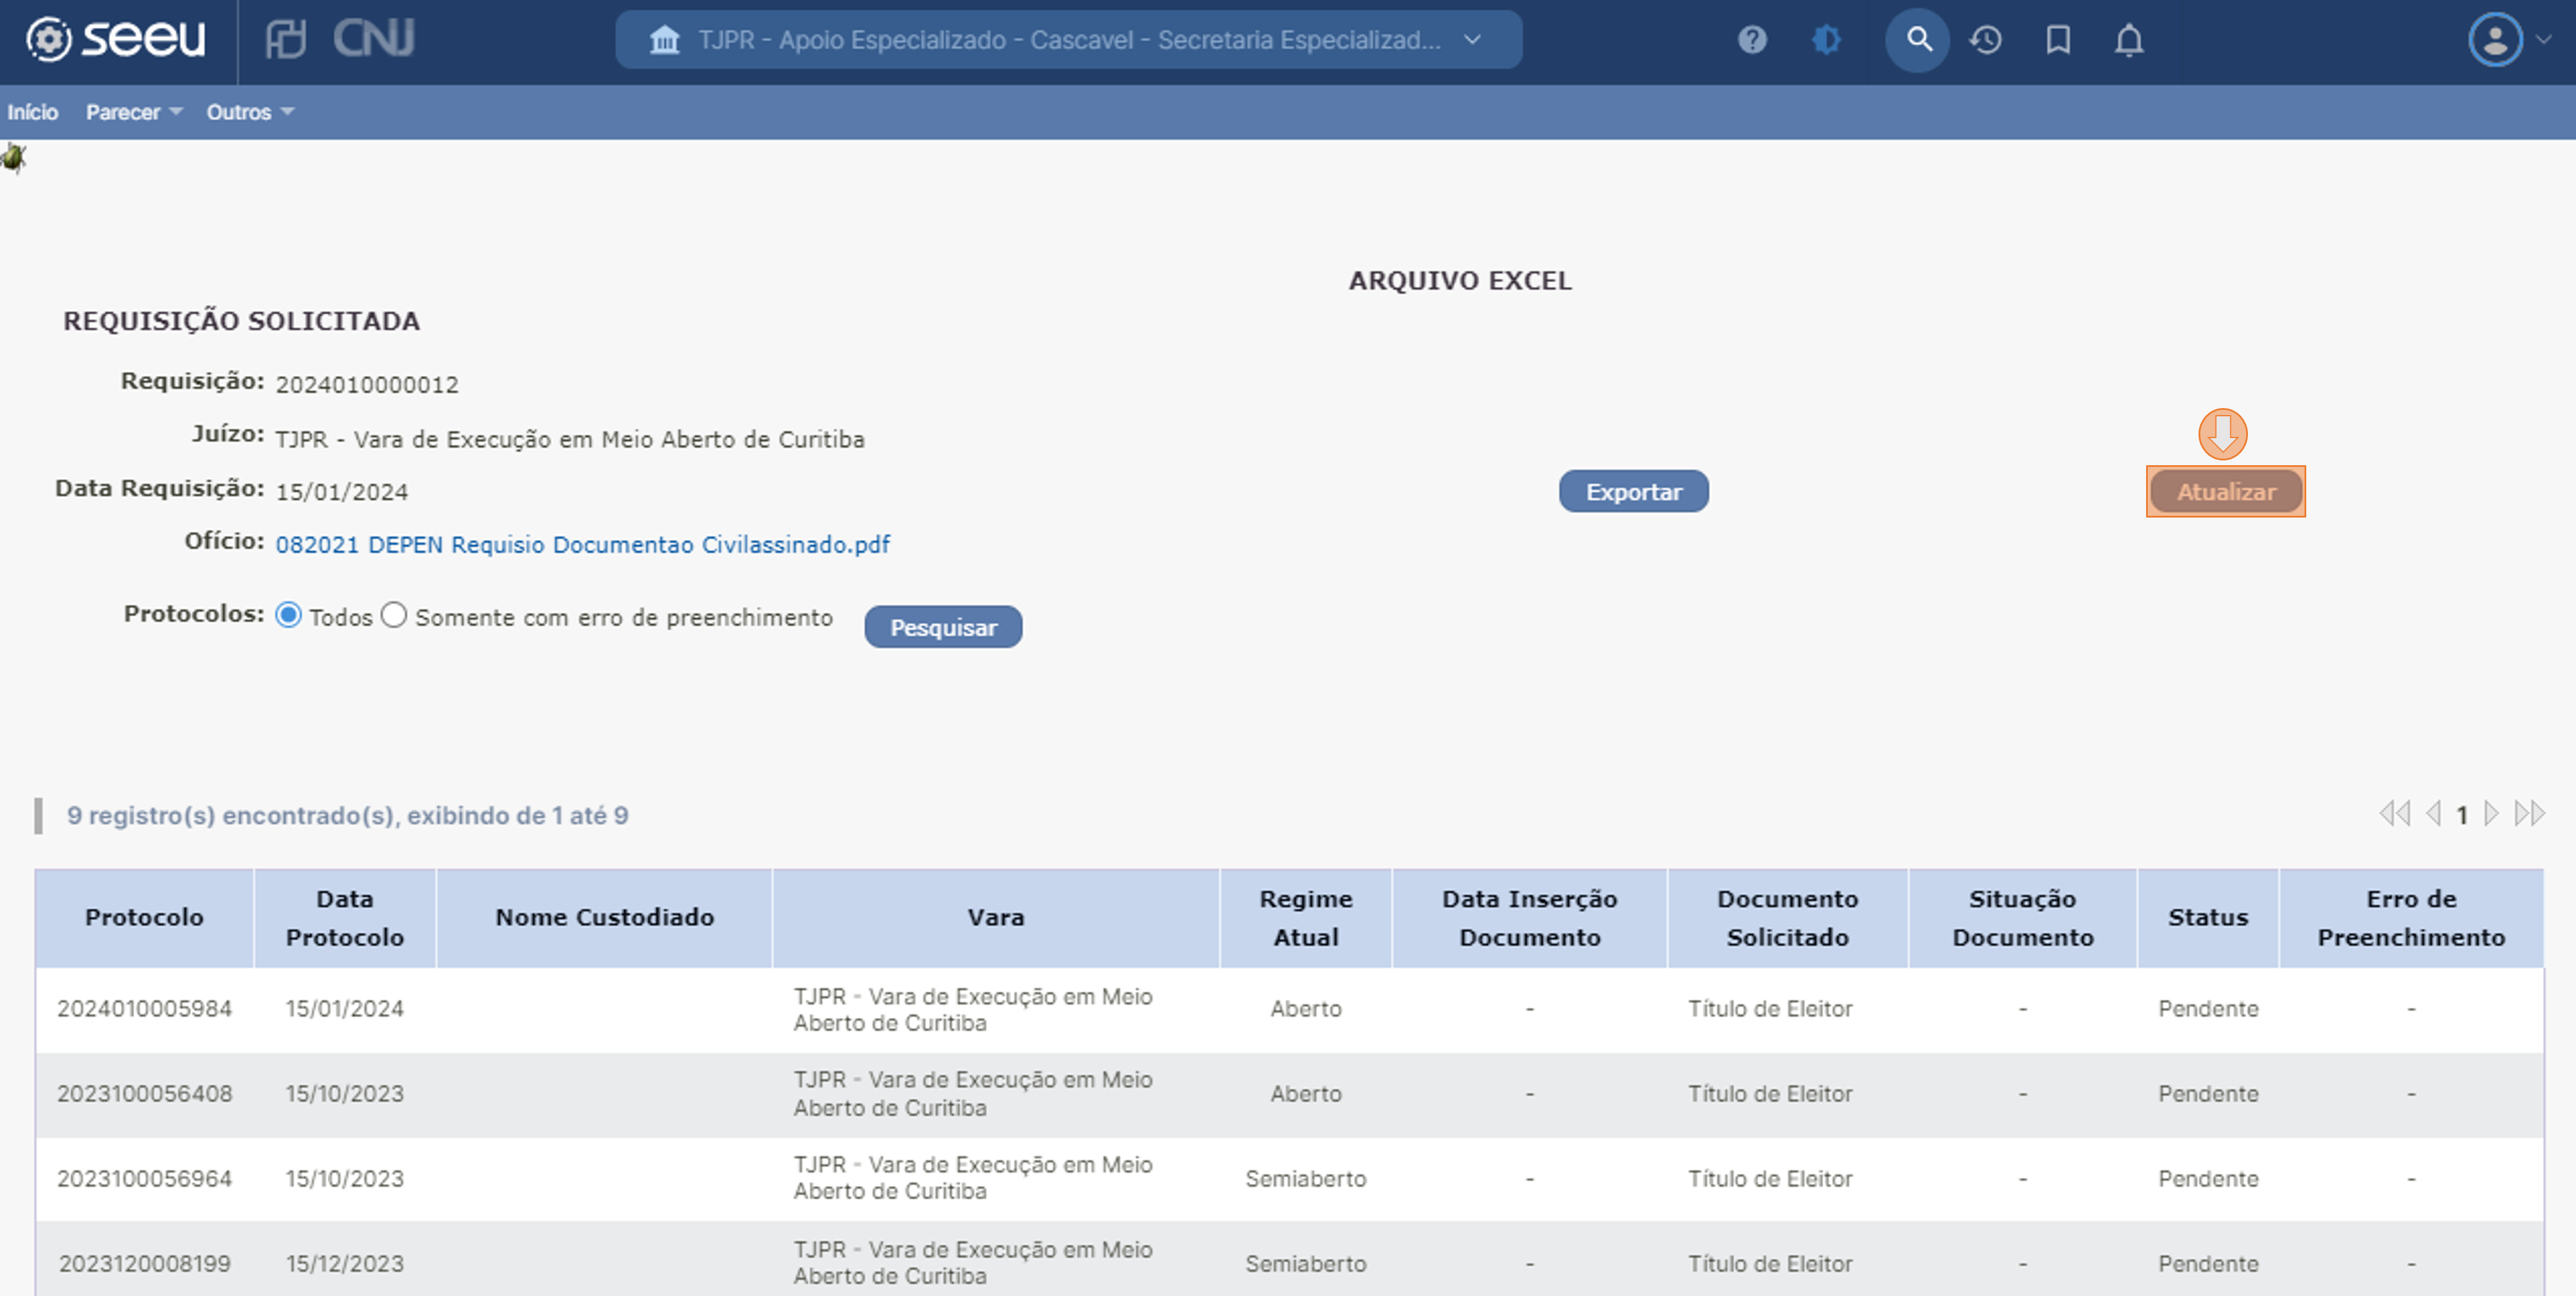Select the Todos protocol radio button
The image size is (2576, 1296).
pyautogui.click(x=288, y=615)
